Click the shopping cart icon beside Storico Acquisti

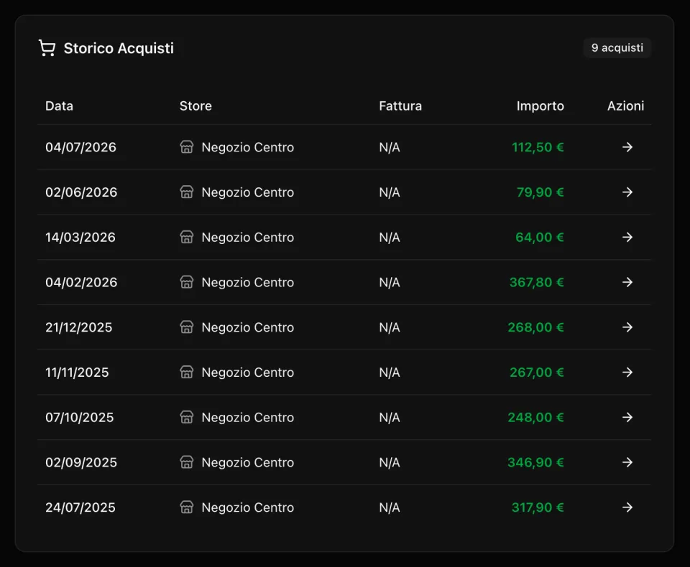pos(47,48)
